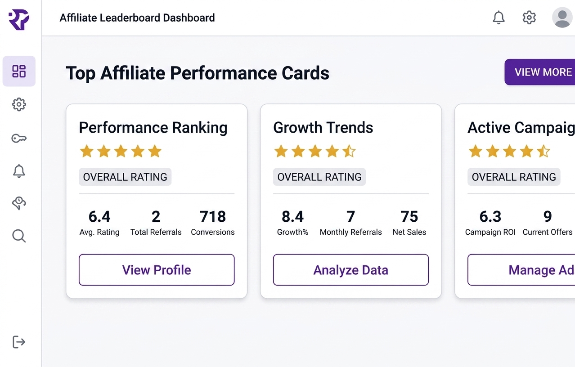
Task: Open sidebar notifications bell
Action: [19, 171]
